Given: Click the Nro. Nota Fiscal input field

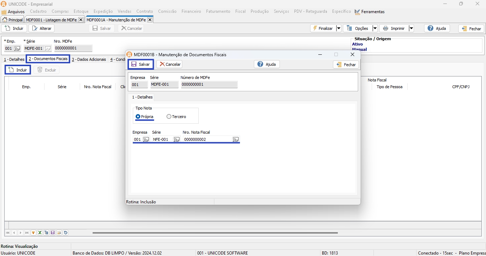Looking at the screenshot, I should pos(207,140).
